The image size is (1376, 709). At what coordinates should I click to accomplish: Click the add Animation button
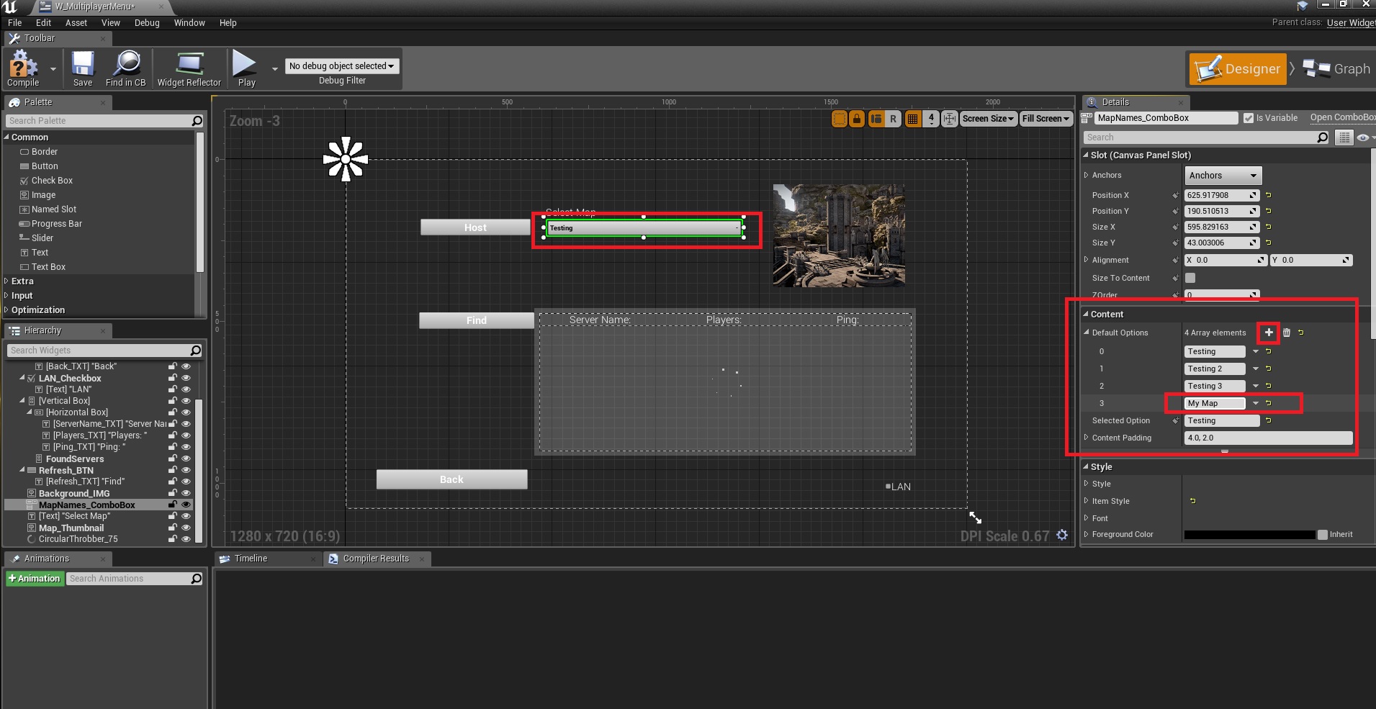click(35, 579)
